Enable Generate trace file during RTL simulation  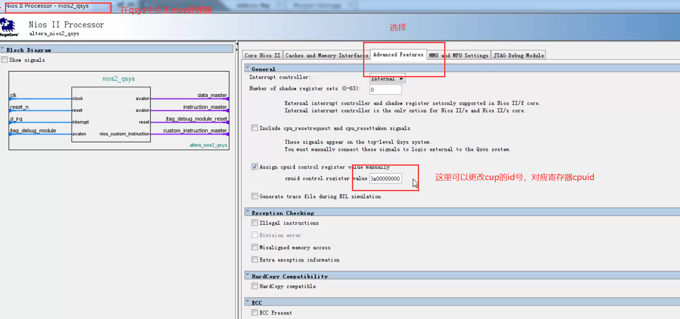point(255,196)
